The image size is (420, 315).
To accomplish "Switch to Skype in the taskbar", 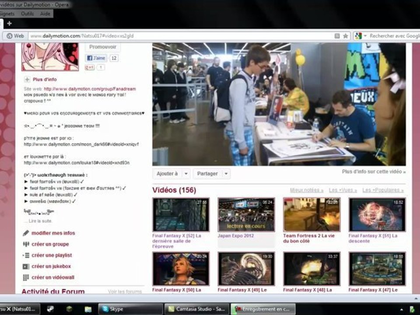I will (x=131, y=309).
